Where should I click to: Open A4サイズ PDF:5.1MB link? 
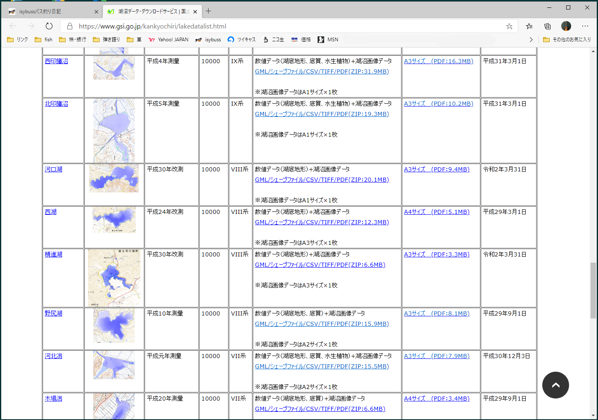tap(437, 212)
